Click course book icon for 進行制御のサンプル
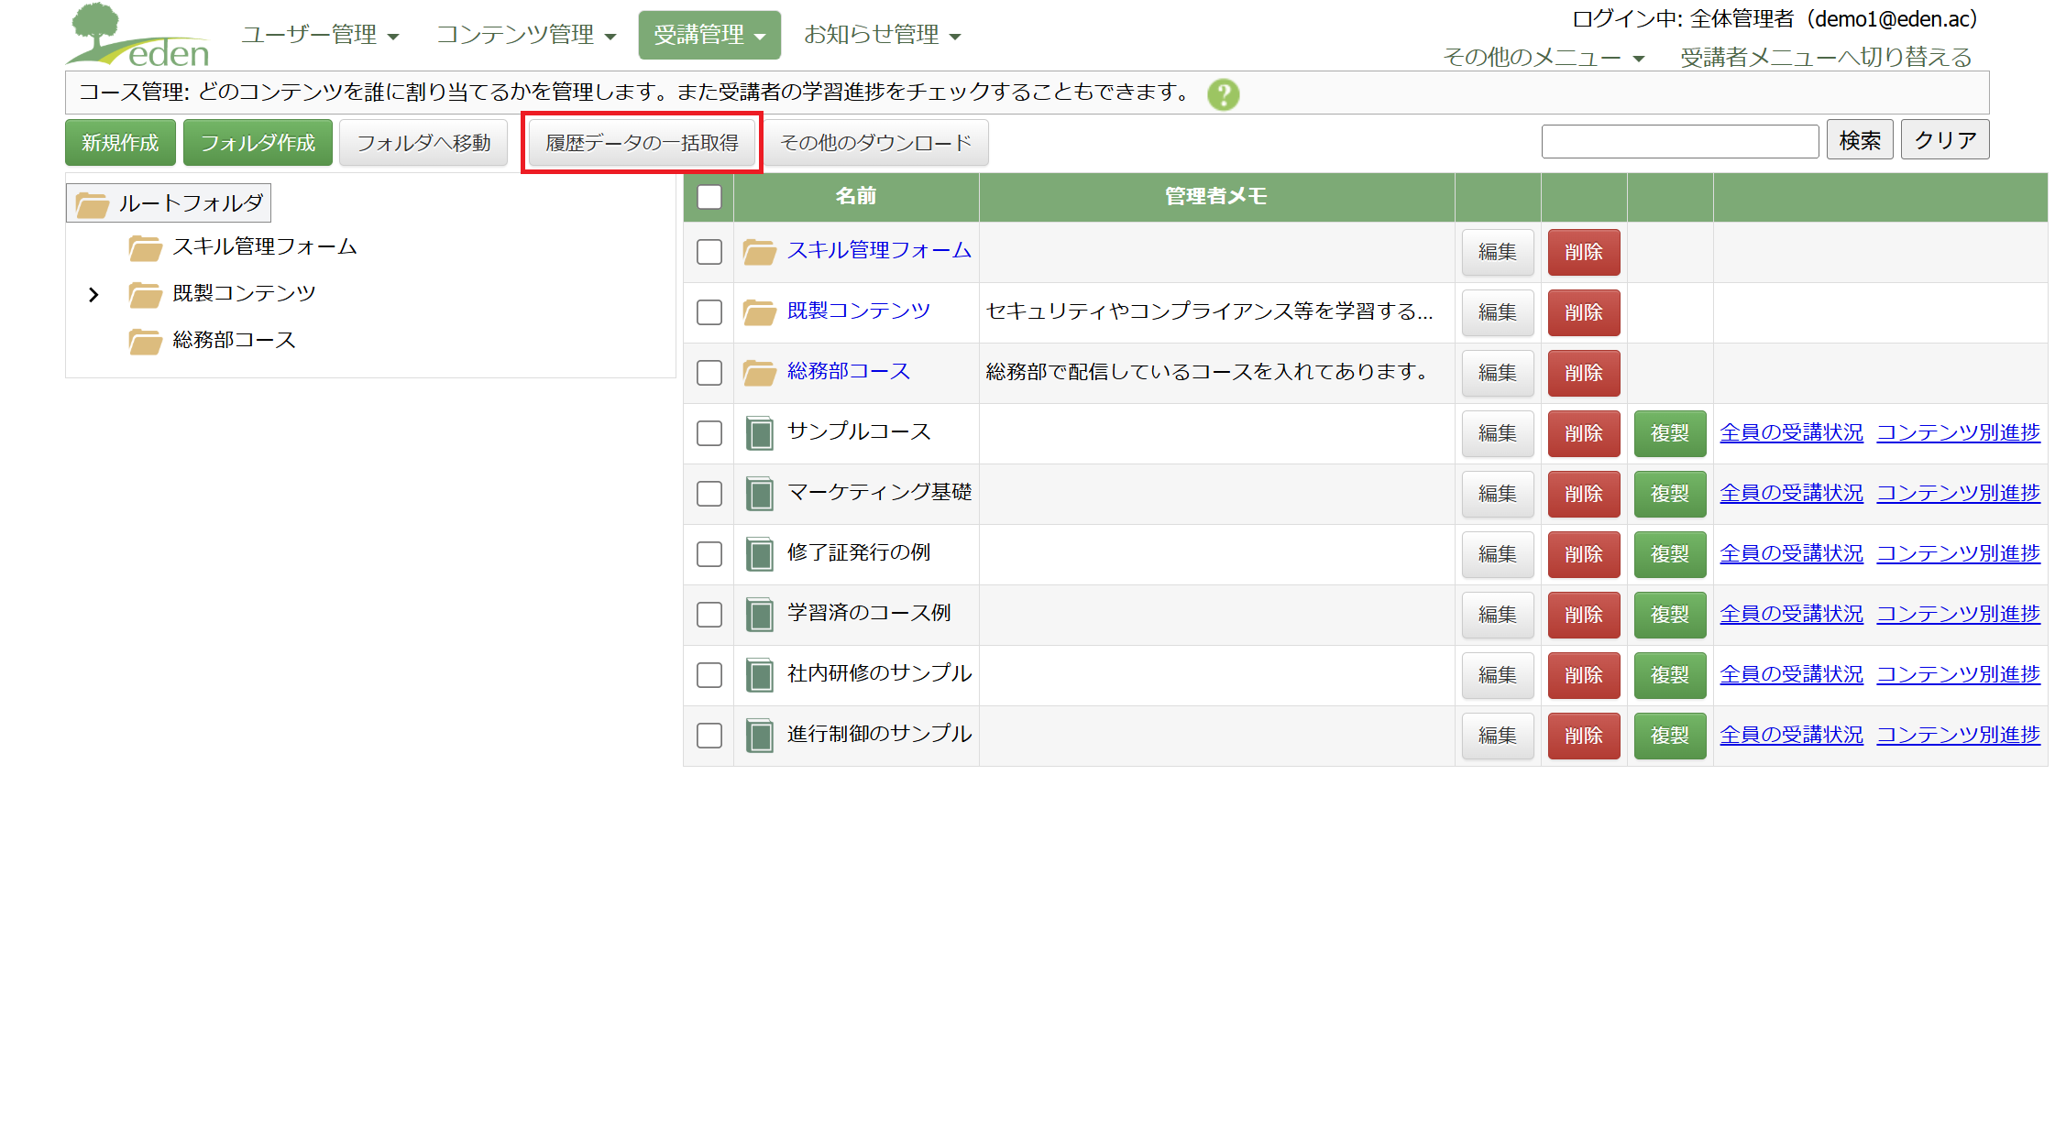Image resolution: width=2055 pixels, height=1135 pixels. [x=759, y=735]
